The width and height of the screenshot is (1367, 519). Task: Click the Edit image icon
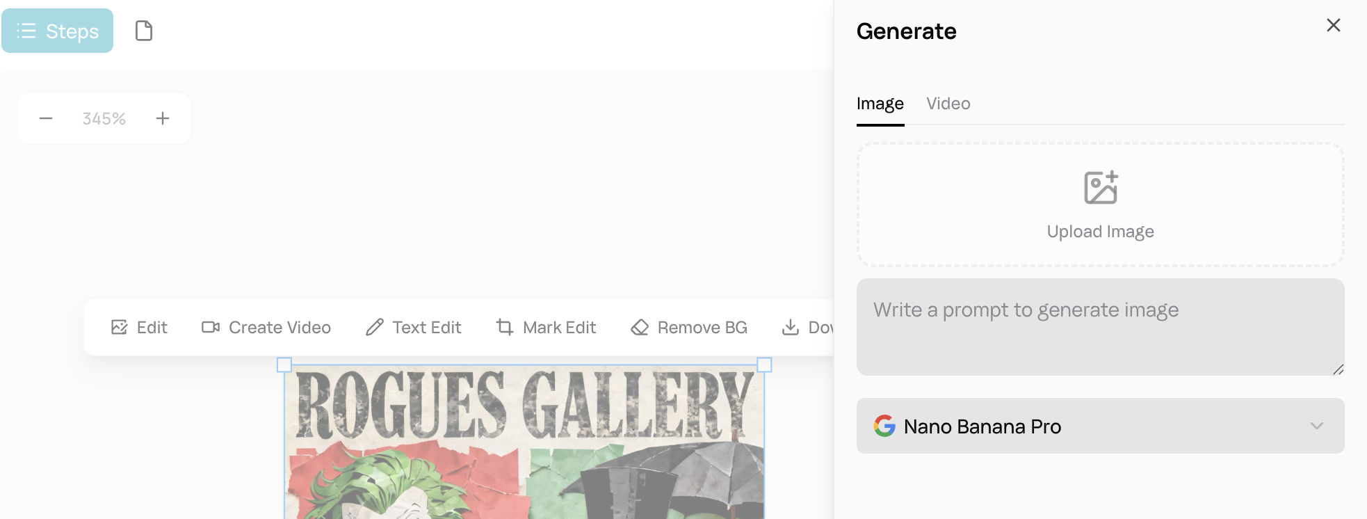120,327
